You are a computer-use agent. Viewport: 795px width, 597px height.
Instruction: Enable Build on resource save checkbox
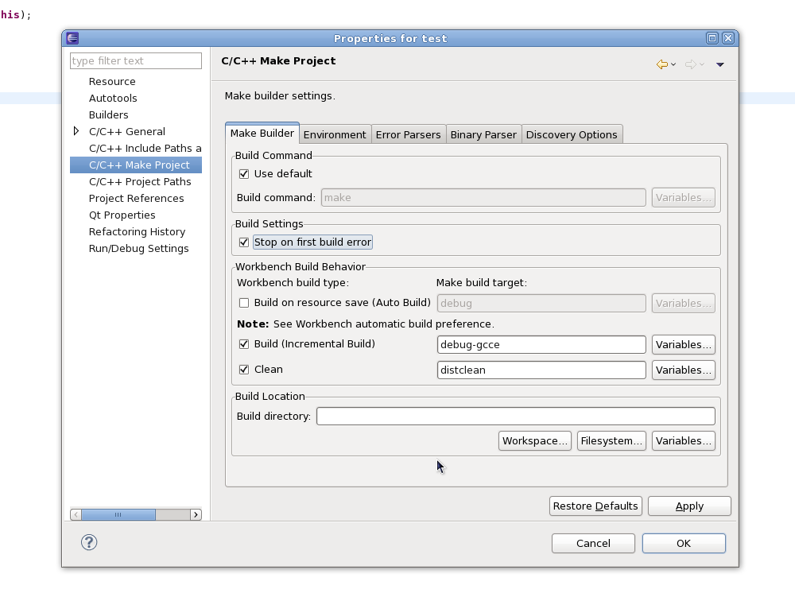[244, 303]
